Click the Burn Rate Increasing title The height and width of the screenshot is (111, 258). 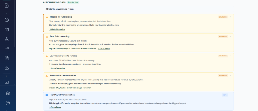click(60, 36)
